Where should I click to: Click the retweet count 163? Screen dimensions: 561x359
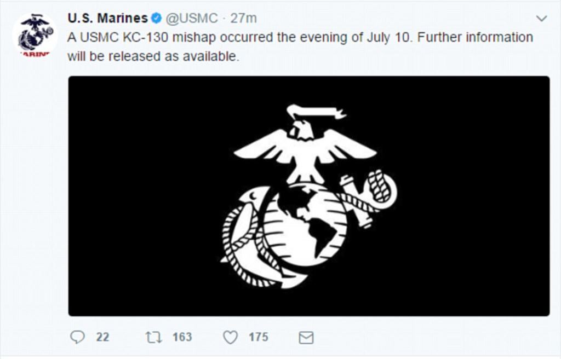[182, 337]
